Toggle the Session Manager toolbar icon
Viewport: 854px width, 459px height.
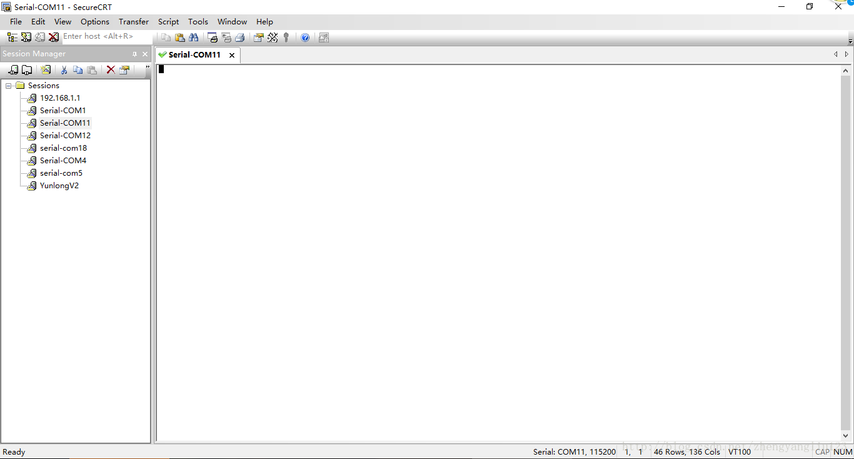coord(12,38)
